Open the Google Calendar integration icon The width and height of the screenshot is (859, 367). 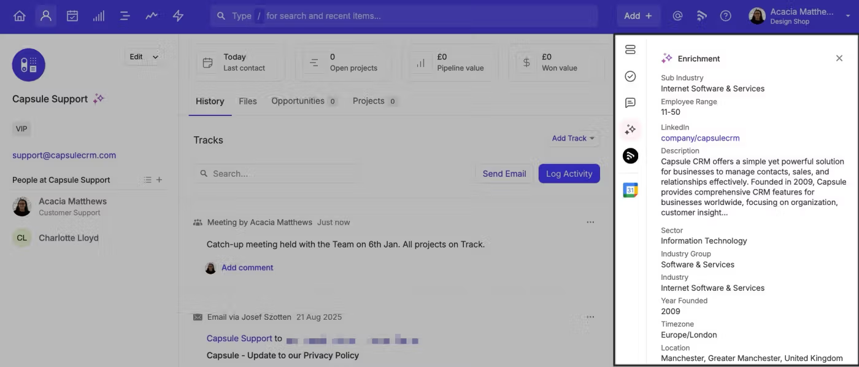tap(630, 190)
